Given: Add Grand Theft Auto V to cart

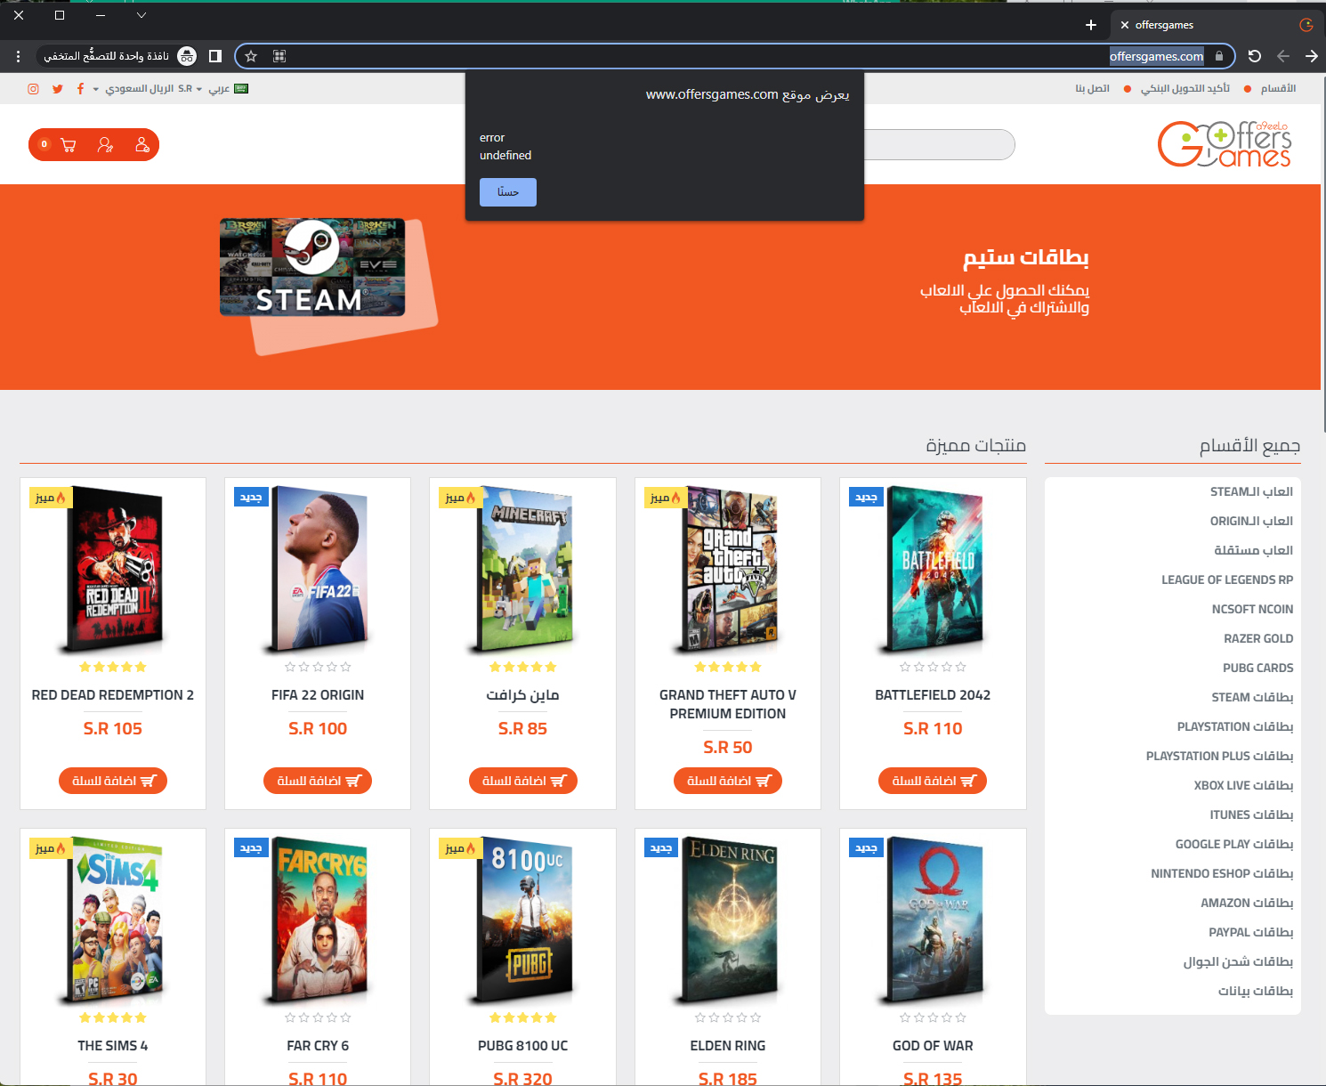Looking at the screenshot, I should pos(728,781).
